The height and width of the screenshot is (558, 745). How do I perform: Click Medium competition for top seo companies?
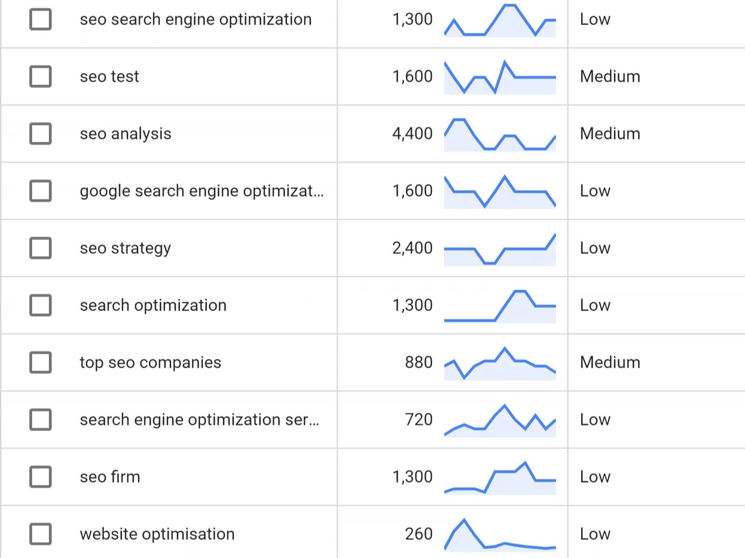pyautogui.click(x=610, y=363)
